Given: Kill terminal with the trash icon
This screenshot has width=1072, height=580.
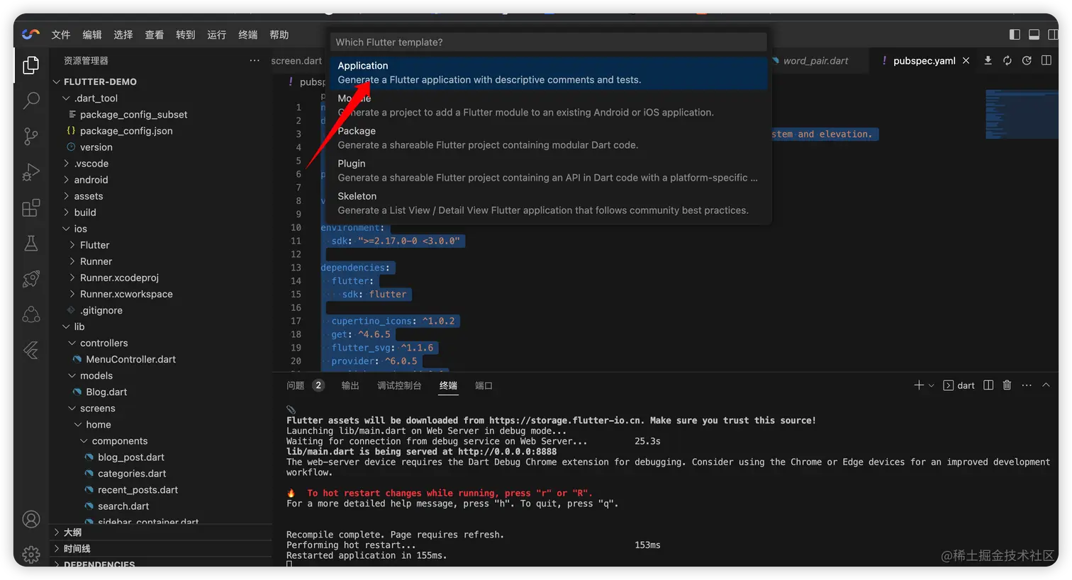Looking at the screenshot, I should click(1007, 385).
